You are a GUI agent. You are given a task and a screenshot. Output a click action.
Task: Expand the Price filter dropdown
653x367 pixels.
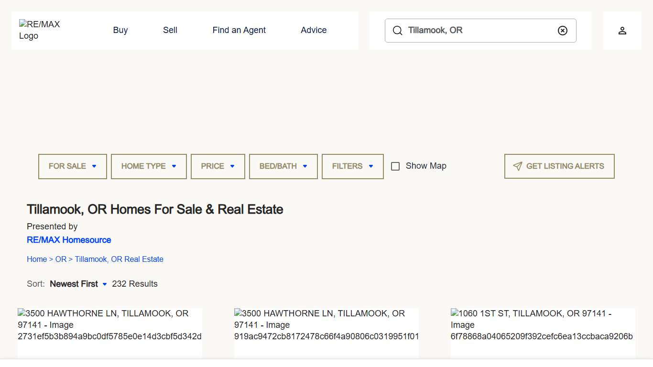(218, 166)
